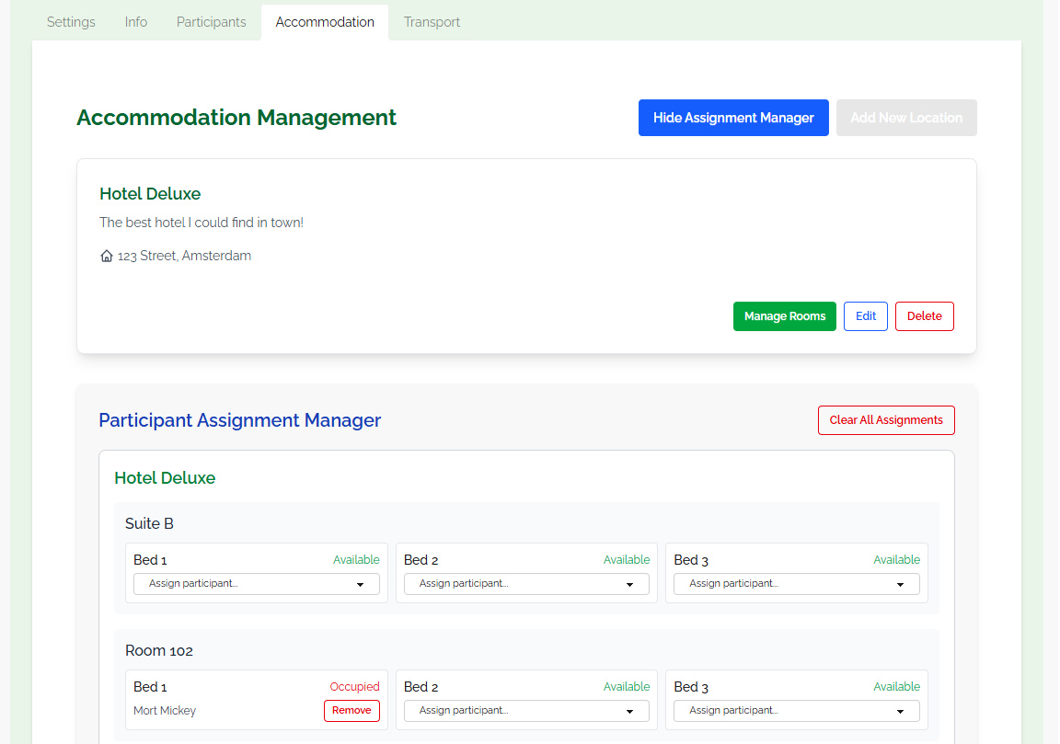Open the Bed 2 assignment dropdown in Suite B

[526, 583]
